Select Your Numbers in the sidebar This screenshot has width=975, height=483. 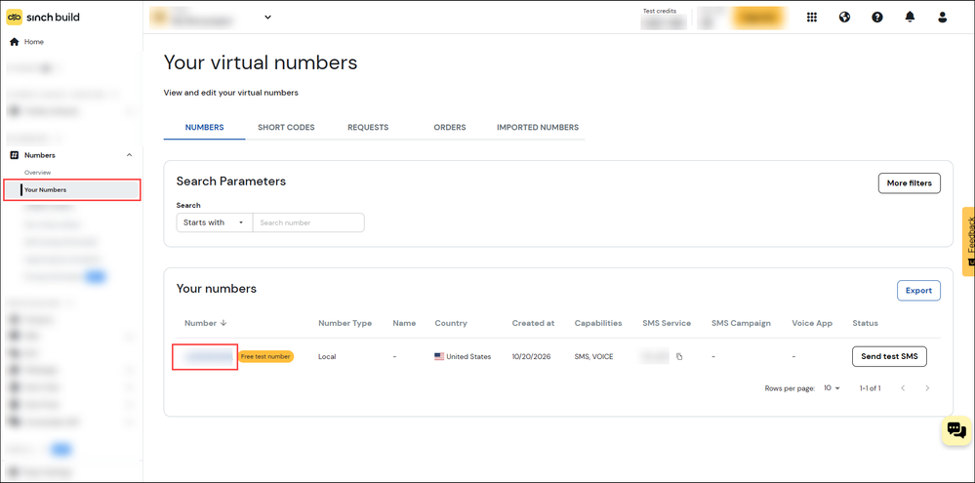[x=72, y=189]
